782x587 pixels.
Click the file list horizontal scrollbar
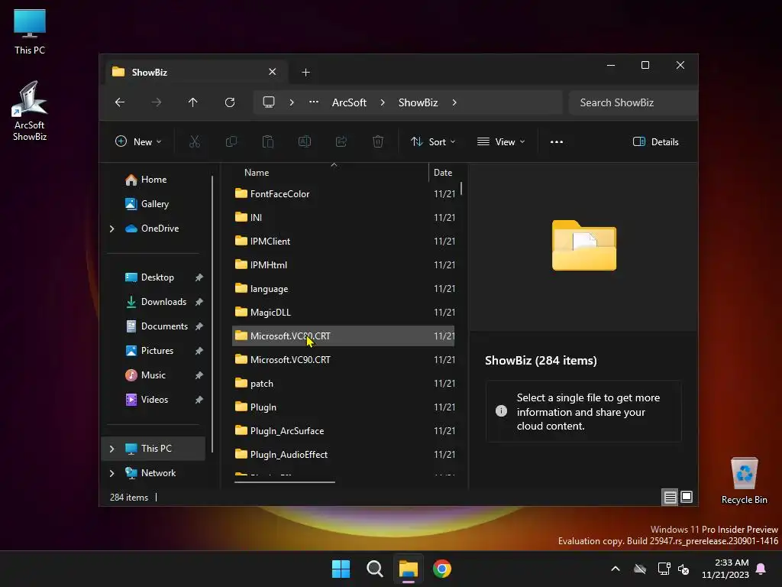coord(285,482)
